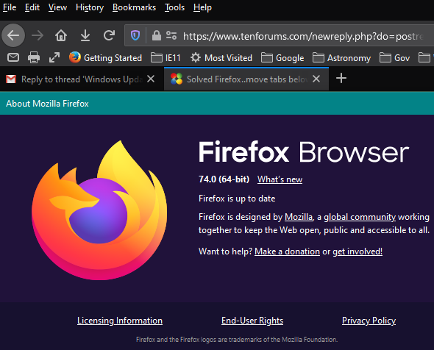This screenshot has width=434, height=350.
Task: Click the get involved! link
Action: click(357, 251)
